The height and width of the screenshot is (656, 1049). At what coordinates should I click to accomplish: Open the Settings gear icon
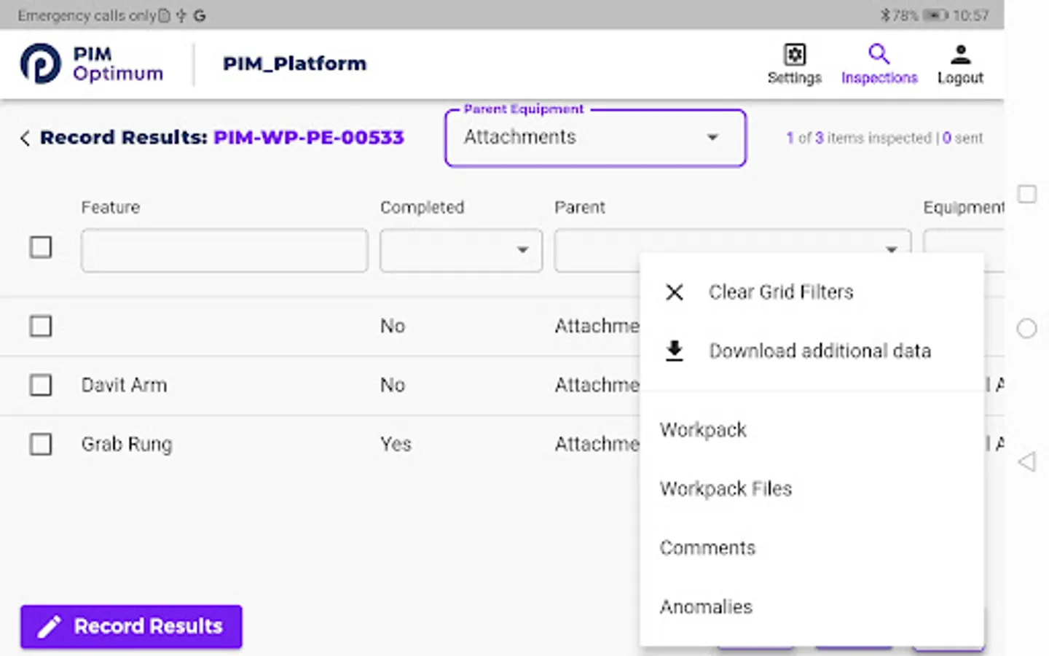pos(794,55)
